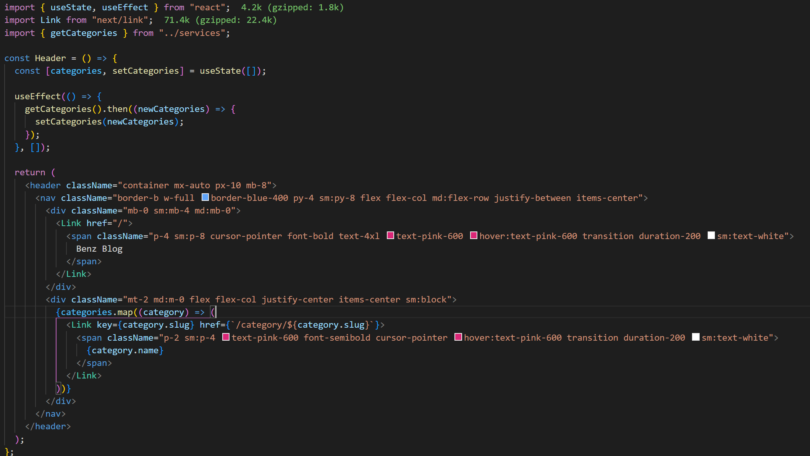Image resolution: width=810 pixels, height=456 pixels.
Task: Click "container mx-auto px-10 mb-8" class string
Action: 194,186
